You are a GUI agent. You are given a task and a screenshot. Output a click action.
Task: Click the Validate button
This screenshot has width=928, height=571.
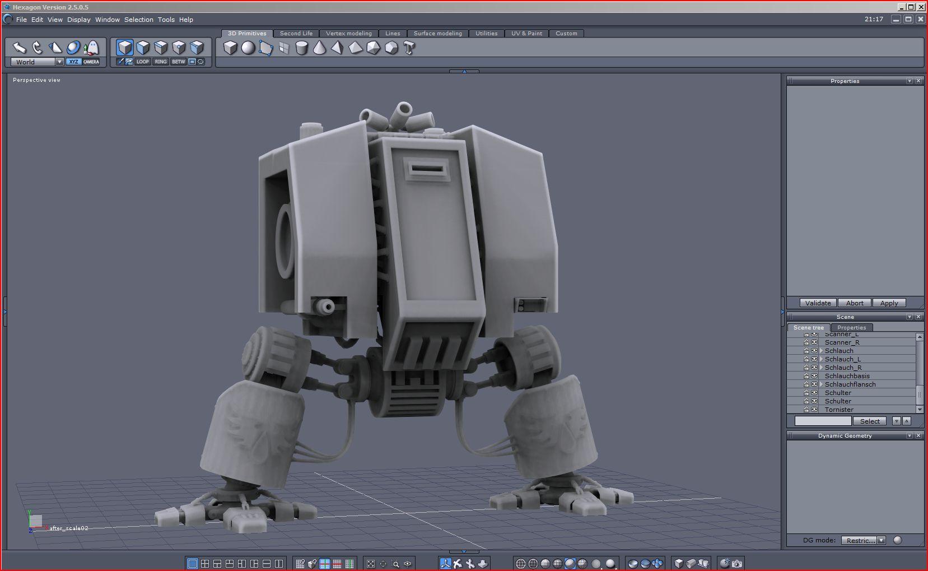tap(818, 303)
